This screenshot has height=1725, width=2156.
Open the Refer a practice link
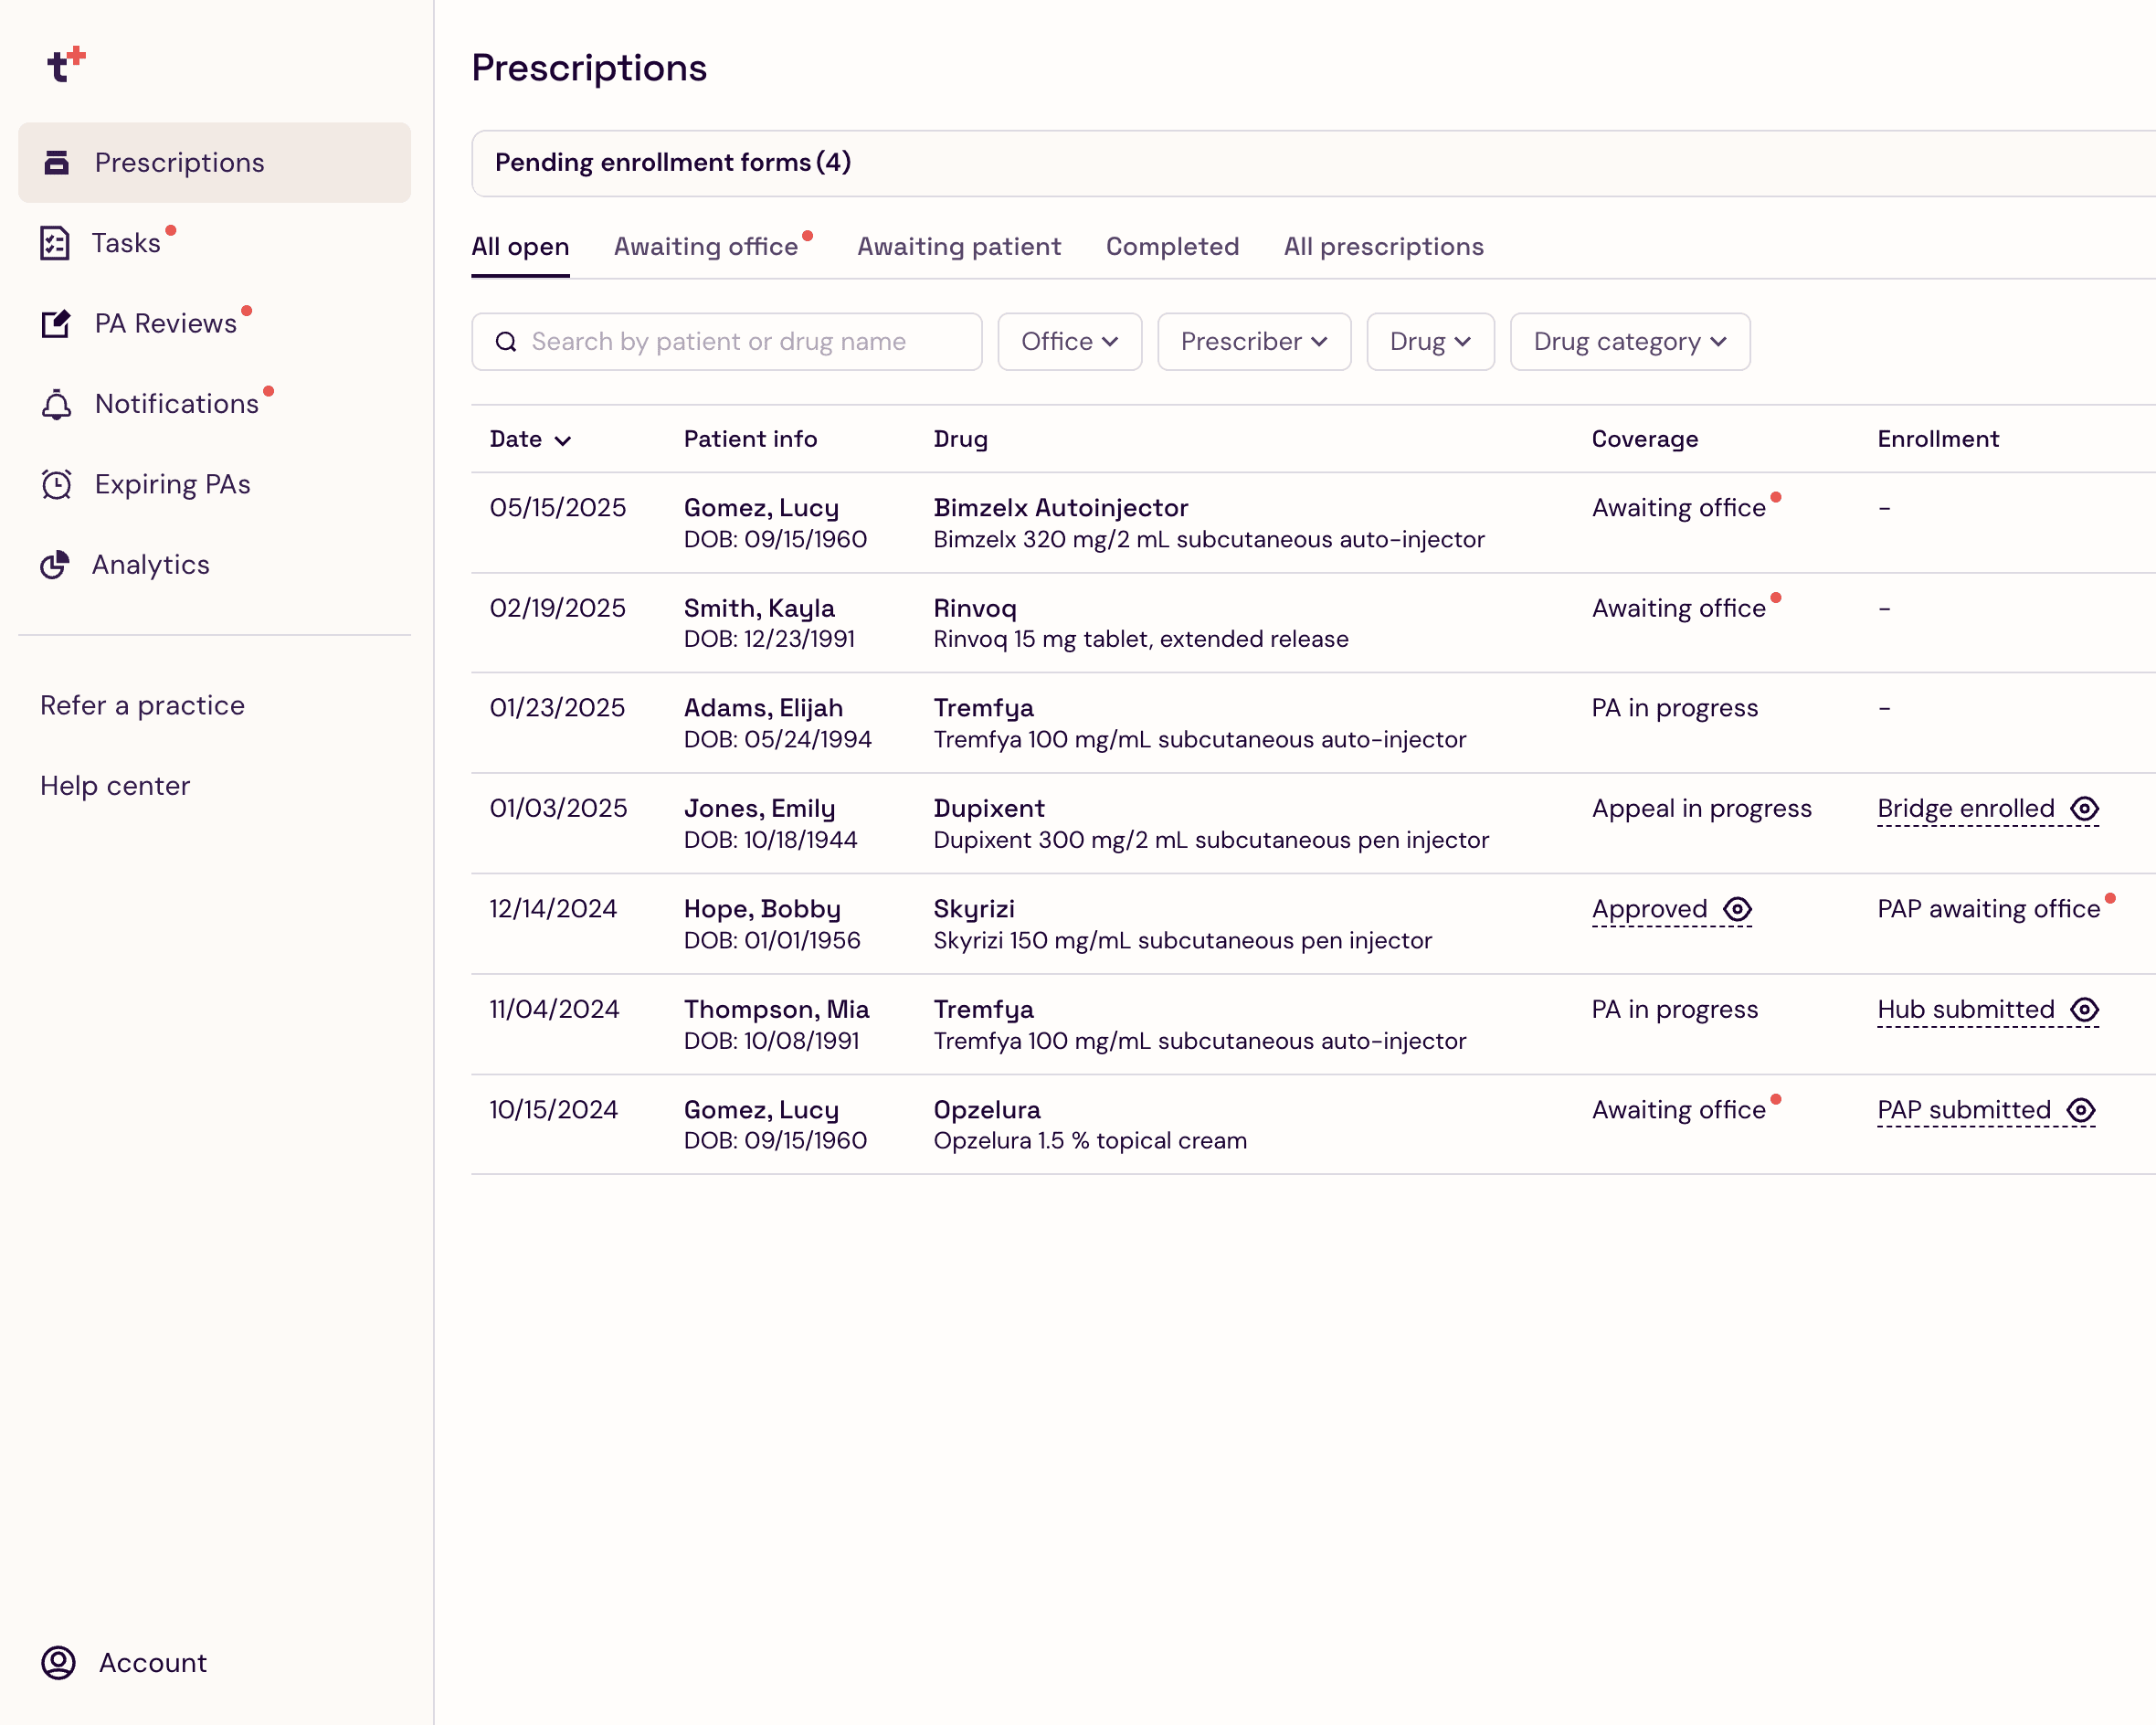(142, 705)
